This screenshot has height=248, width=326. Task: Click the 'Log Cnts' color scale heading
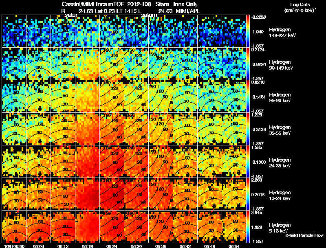[x=300, y=4]
